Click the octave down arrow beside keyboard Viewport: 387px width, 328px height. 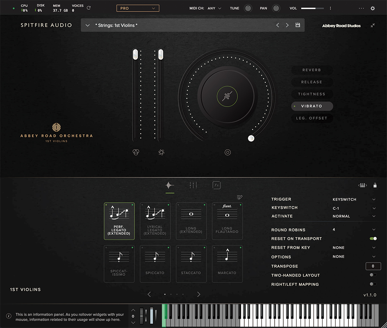click(133, 322)
